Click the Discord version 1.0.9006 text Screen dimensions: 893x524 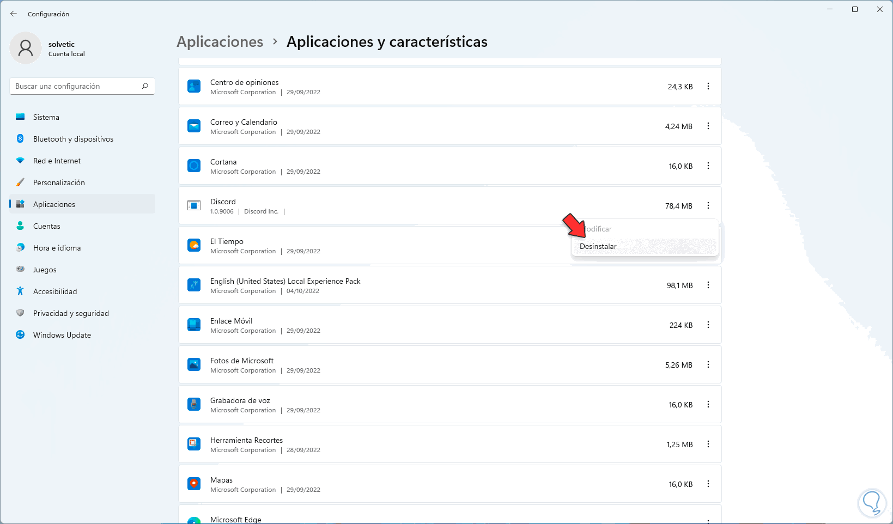click(x=222, y=211)
